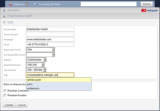Select 'pony' tag suggestion
The width and height of the screenshot is (160, 111).
click(x=59, y=84)
